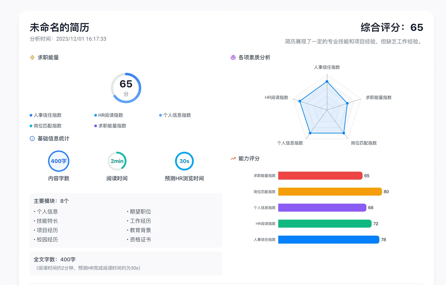Click the 资格证书 module entry
The height and width of the screenshot is (285, 446).
point(140,240)
